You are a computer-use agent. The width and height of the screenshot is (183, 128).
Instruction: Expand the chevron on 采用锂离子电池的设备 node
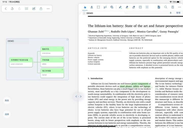(31, 59)
